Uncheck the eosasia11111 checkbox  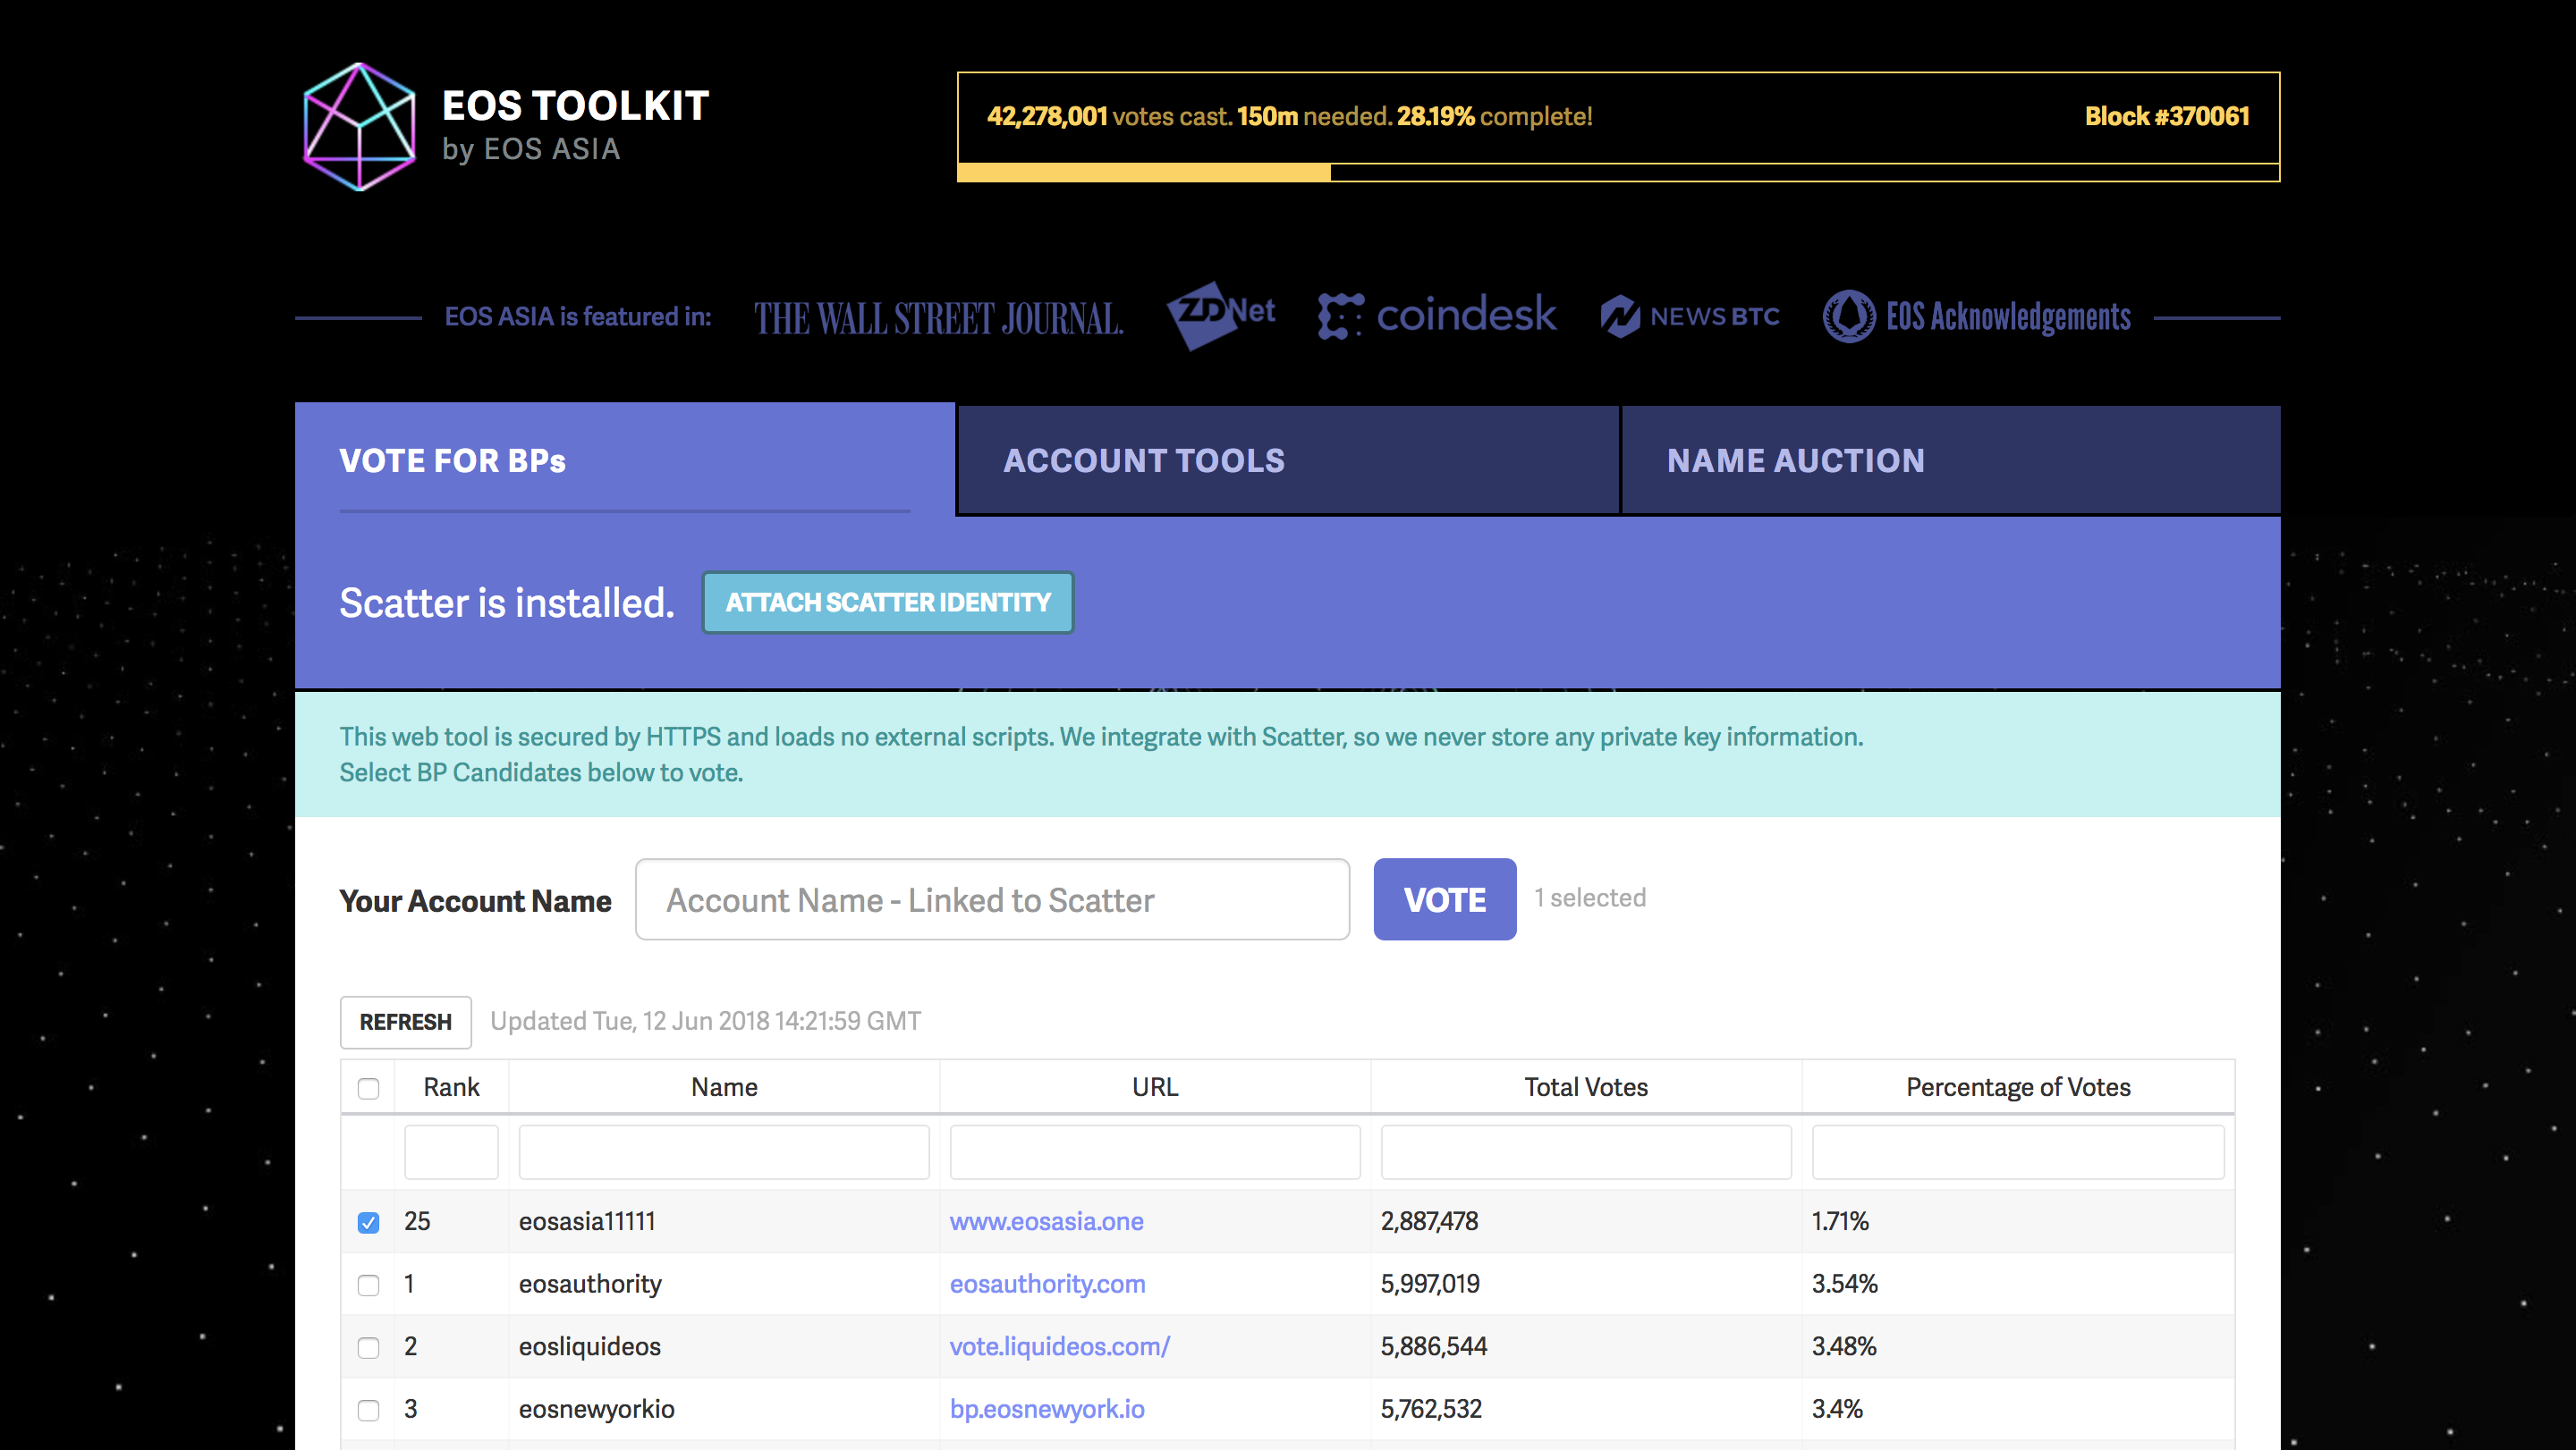click(368, 1221)
